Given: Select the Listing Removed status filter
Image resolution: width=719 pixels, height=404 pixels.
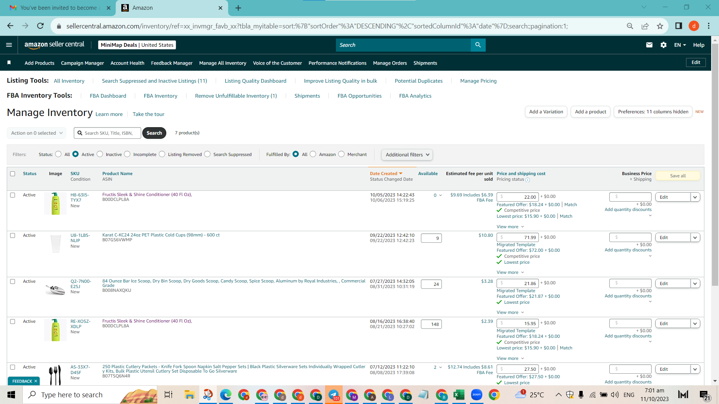Looking at the screenshot, I should point(162,154).
